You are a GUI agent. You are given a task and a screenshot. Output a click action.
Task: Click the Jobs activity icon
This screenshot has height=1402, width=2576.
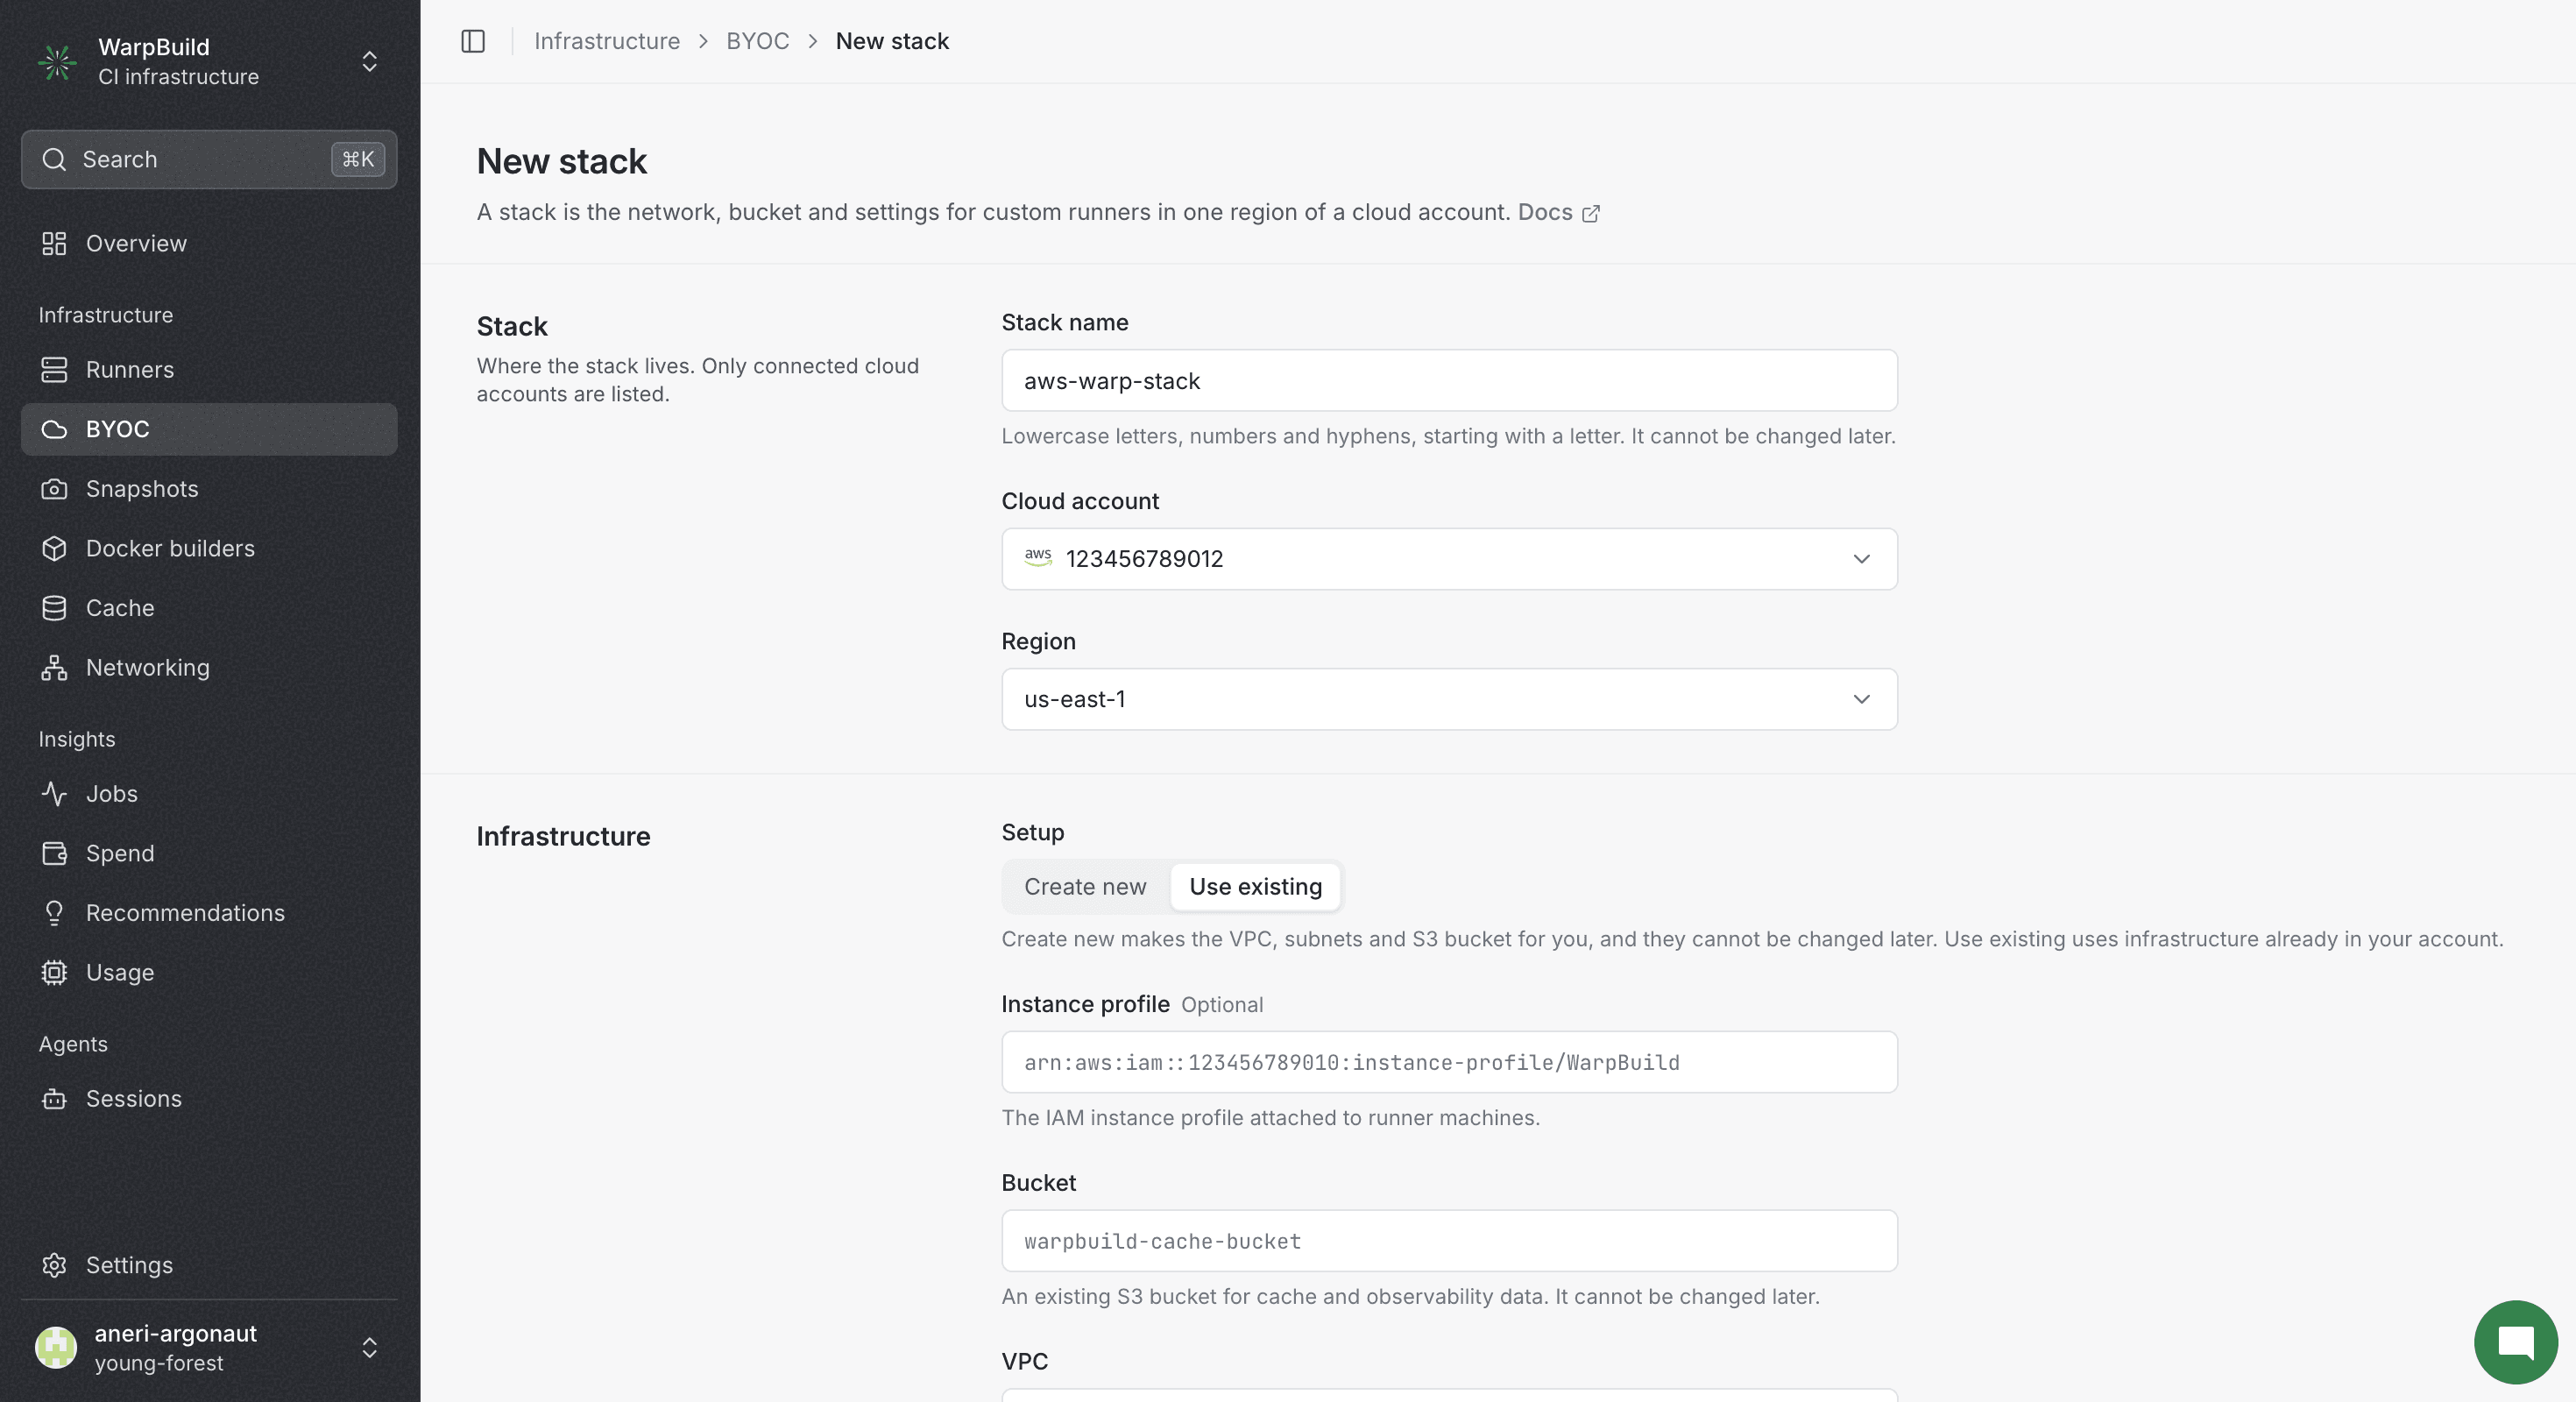54,793
